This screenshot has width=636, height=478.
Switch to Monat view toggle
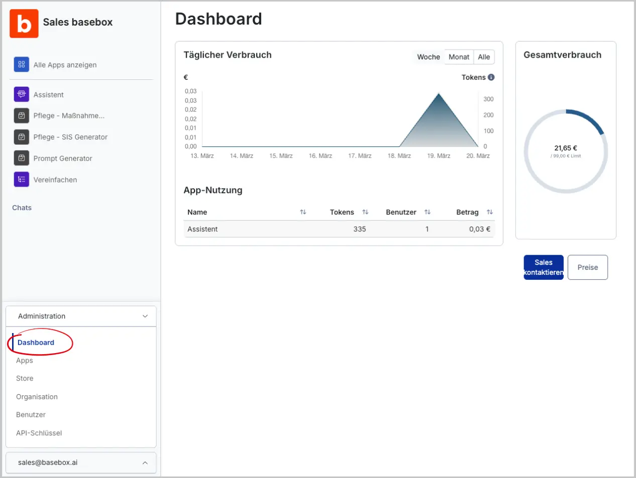[x=459, y=57]
